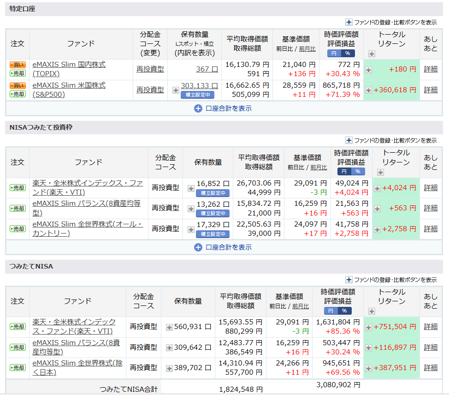The image size is (449, 395).
Task: Switch NISAつみたて投資枠 評価損益 to % display
Action: tap(358, 171)
